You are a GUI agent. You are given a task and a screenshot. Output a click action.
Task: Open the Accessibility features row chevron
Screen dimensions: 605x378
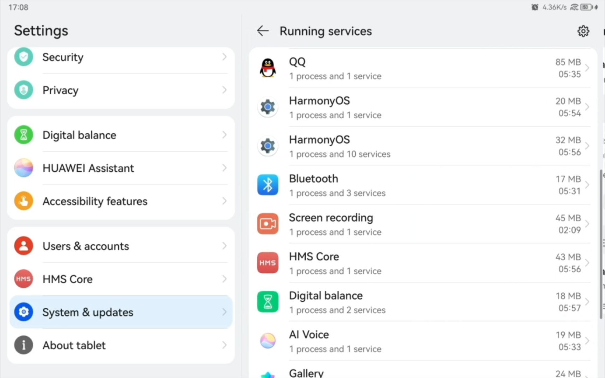click(x=224, y=201)
